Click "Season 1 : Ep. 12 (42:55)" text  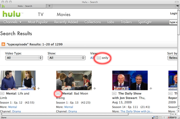tap(17, 102)
